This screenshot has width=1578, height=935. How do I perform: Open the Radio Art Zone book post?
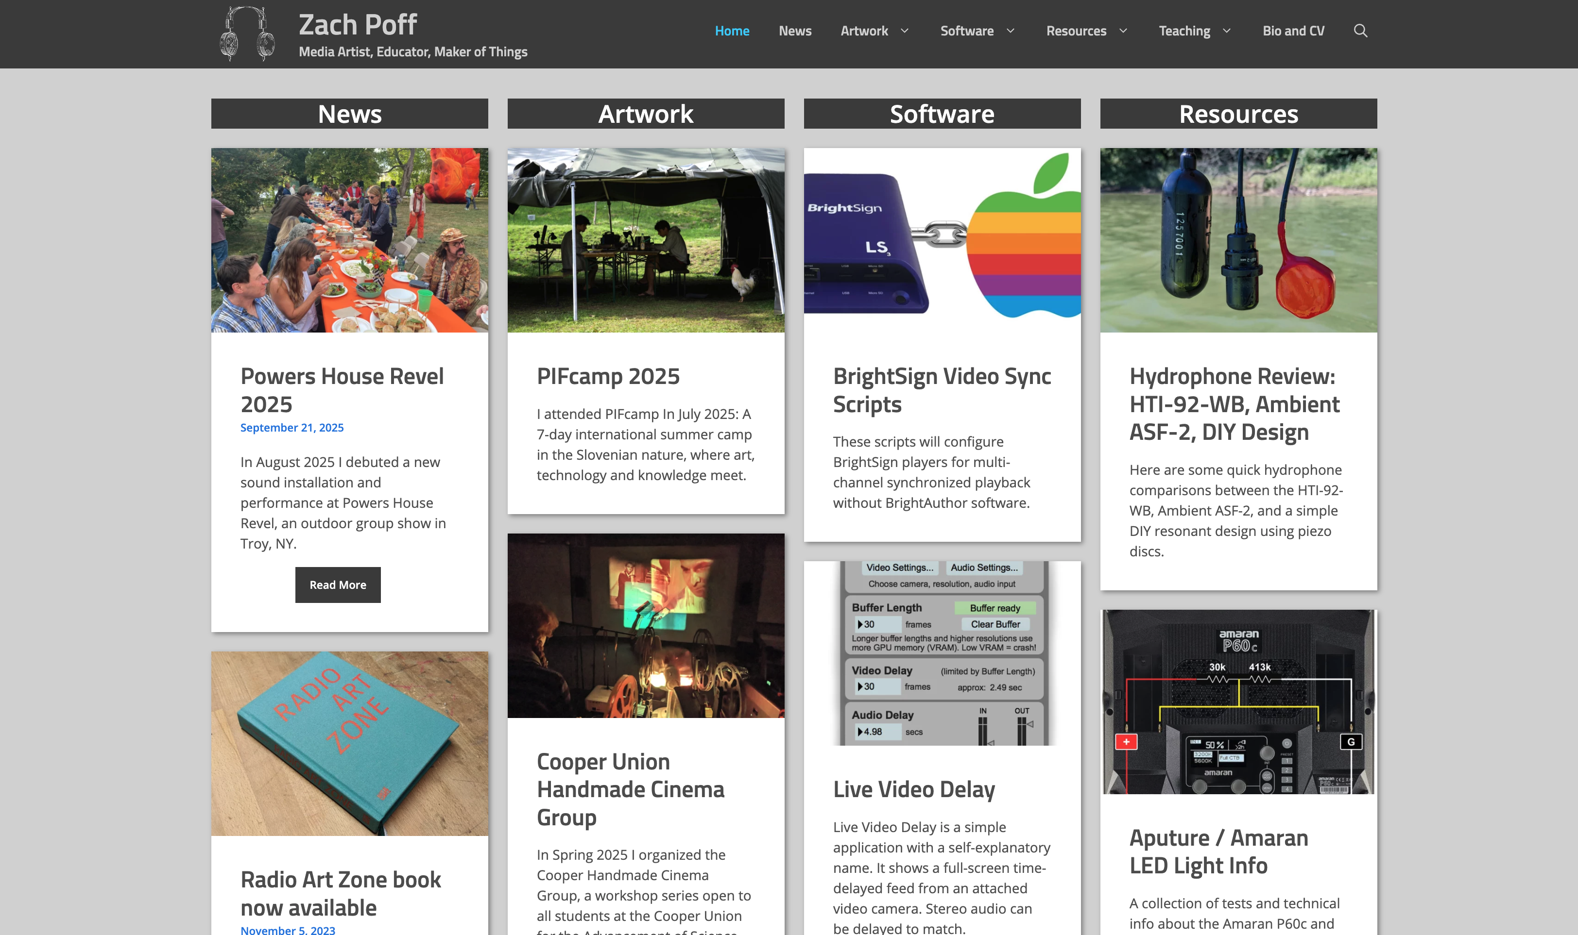341,893
